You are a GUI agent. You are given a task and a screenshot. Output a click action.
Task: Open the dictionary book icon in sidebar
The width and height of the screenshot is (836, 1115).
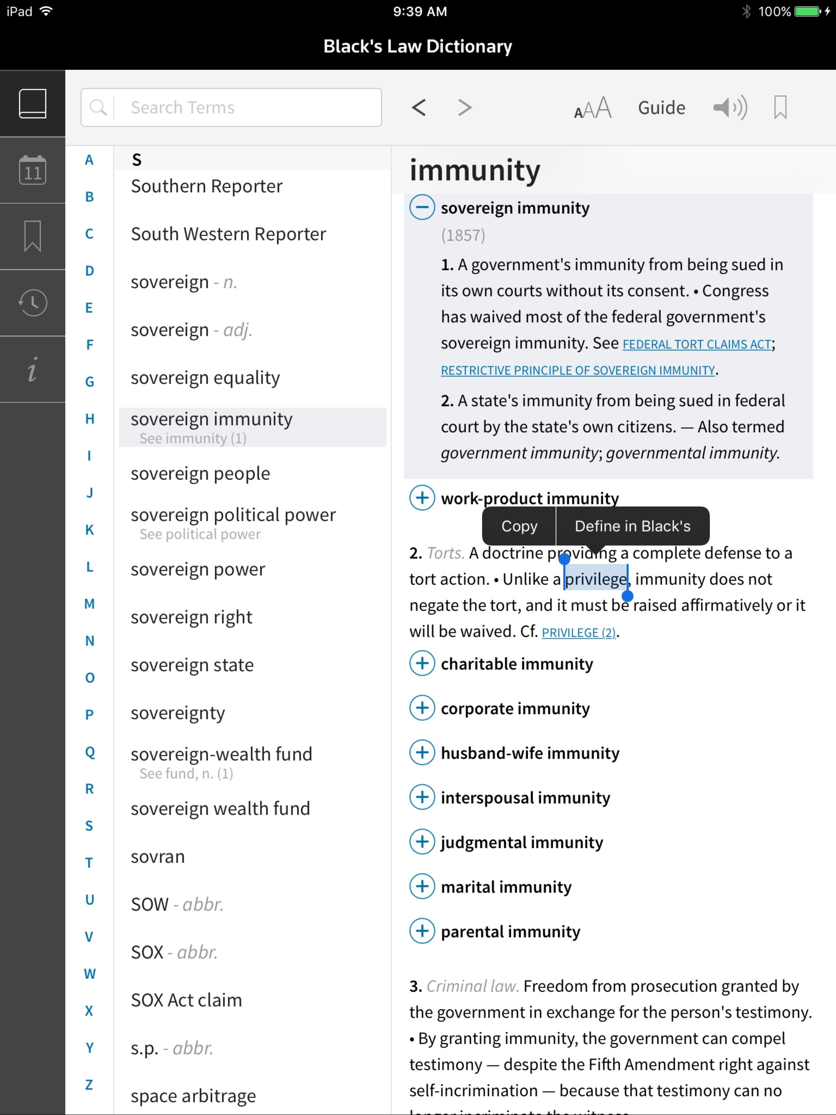coord(32,104)
